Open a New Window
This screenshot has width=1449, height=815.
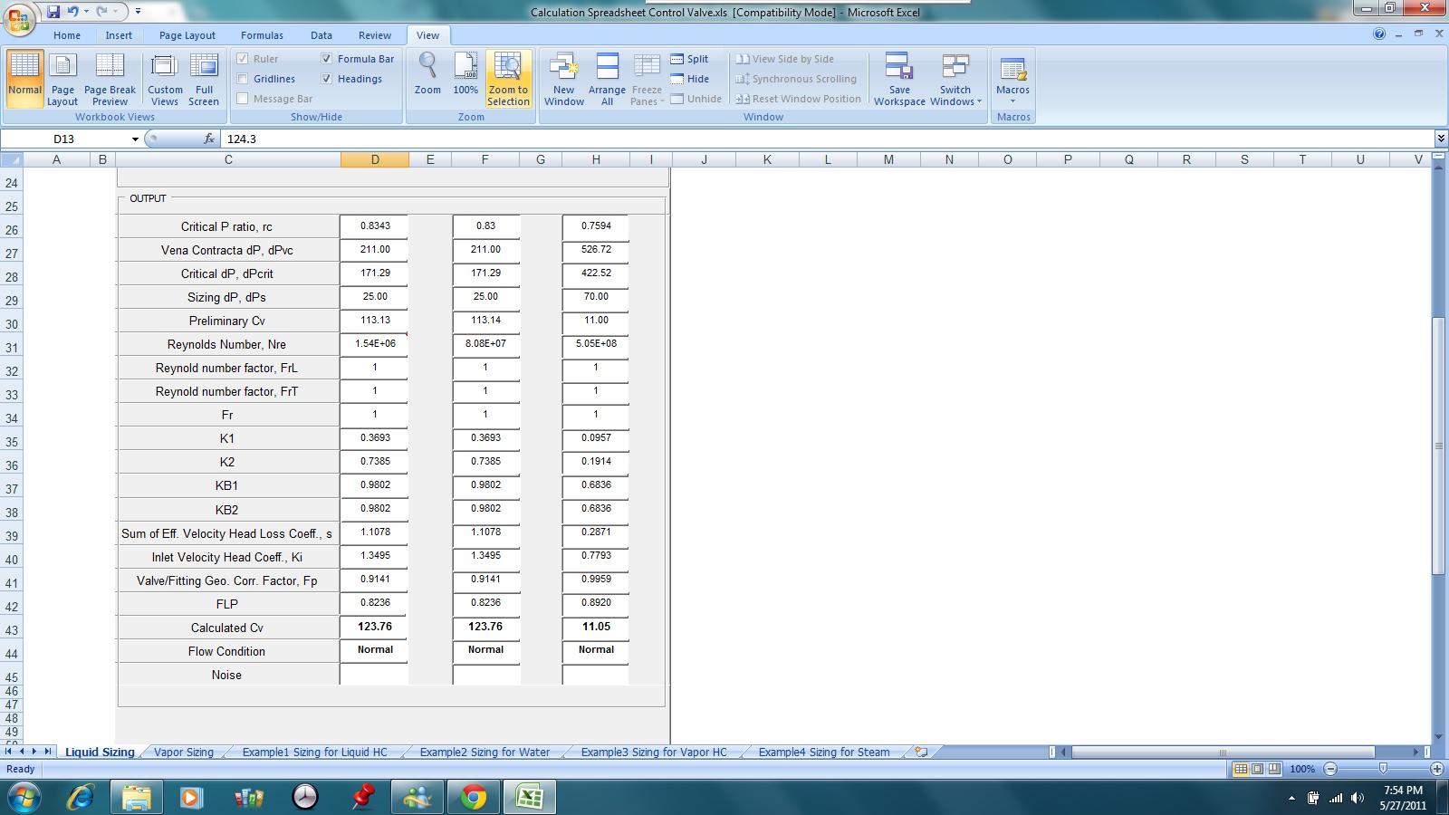coord(563,79)
